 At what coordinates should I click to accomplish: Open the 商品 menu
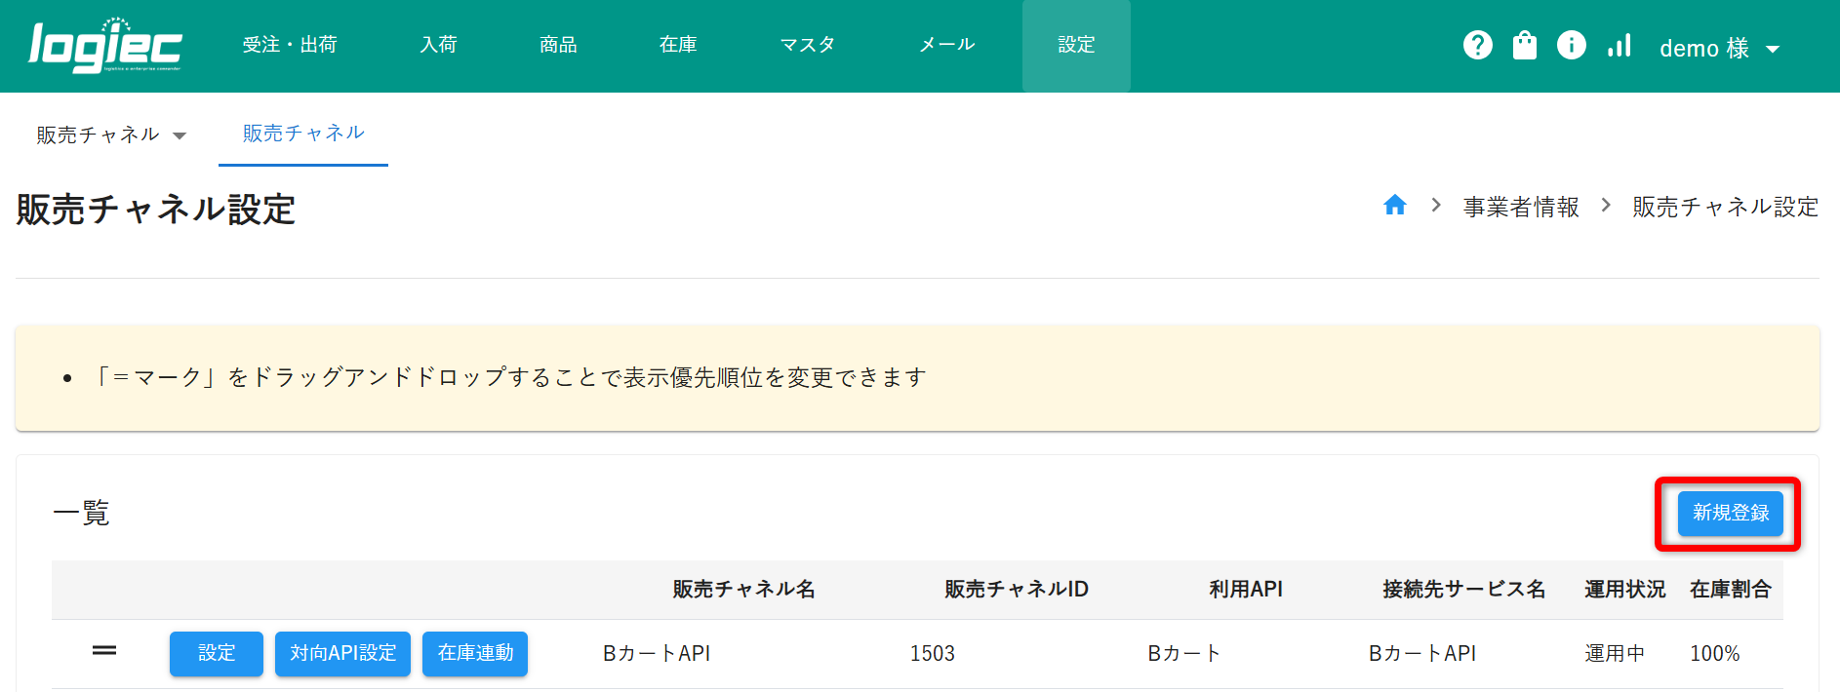tap(558, 45)
